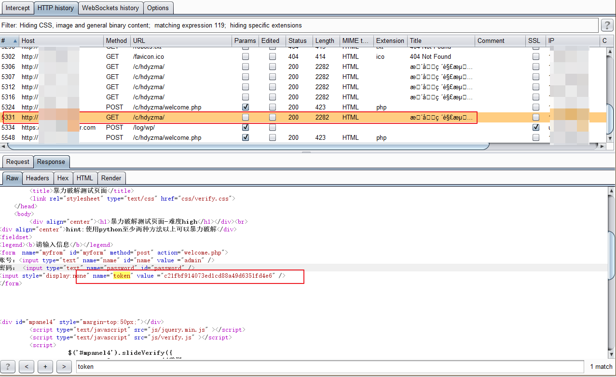Switch to the Headers view tab

(x=37, y=178)
